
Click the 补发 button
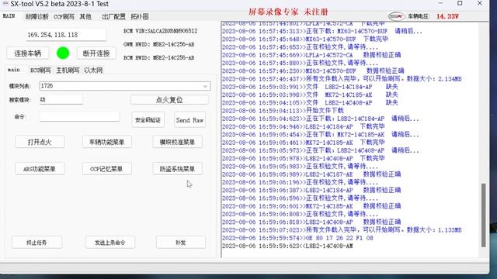181,243
